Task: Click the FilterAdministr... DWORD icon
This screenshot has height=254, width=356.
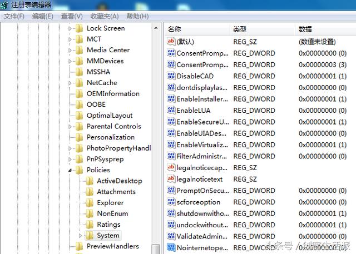Action: click(x=171, y=156)
